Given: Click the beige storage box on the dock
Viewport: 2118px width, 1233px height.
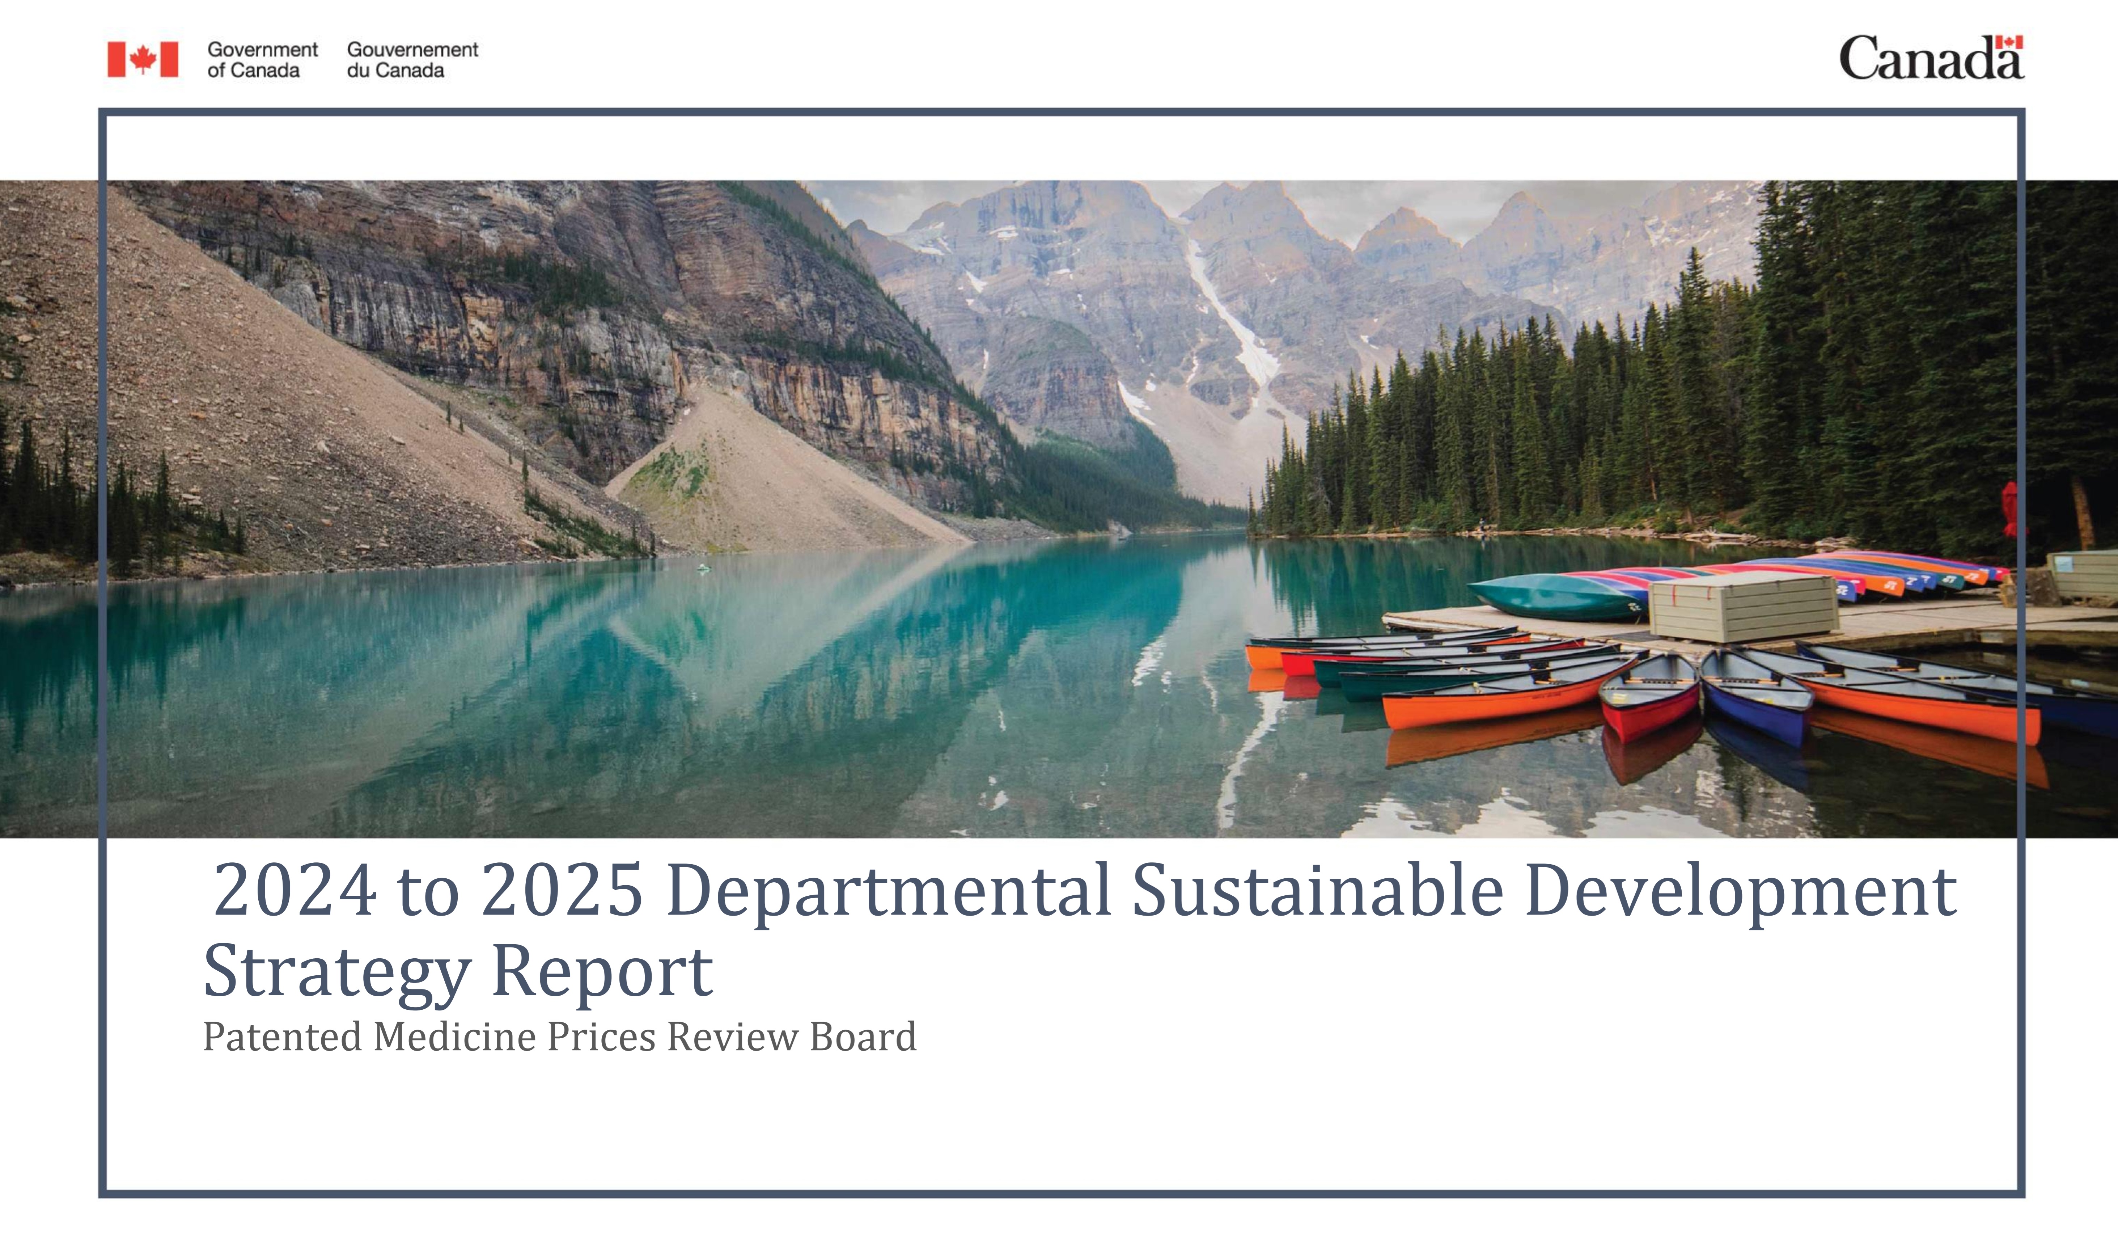Looking at the screenshot, I should (1743, 608).
